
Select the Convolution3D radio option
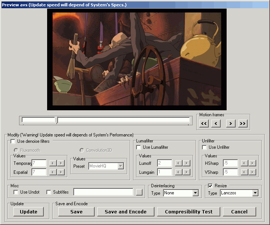pos(82,150)
